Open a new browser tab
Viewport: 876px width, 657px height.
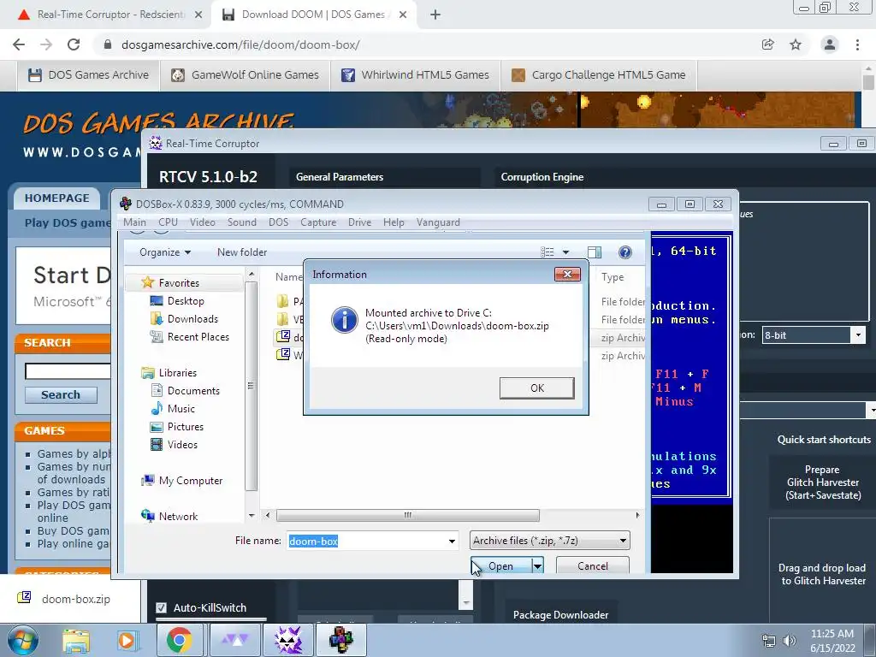pos(435,15)
